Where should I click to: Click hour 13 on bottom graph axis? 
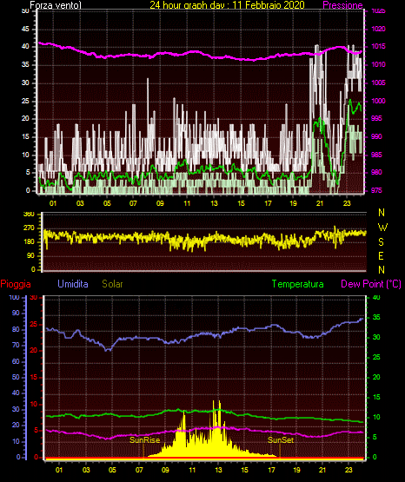pyautogui.click(x=218, y=470)
